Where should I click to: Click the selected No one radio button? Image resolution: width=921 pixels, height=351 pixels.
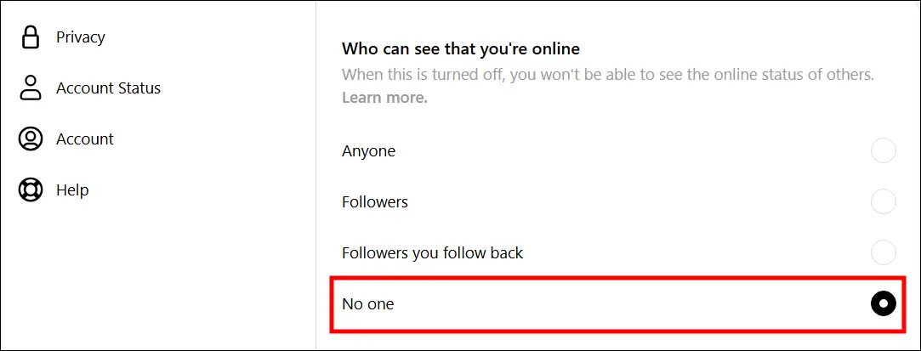coord(884,303)
